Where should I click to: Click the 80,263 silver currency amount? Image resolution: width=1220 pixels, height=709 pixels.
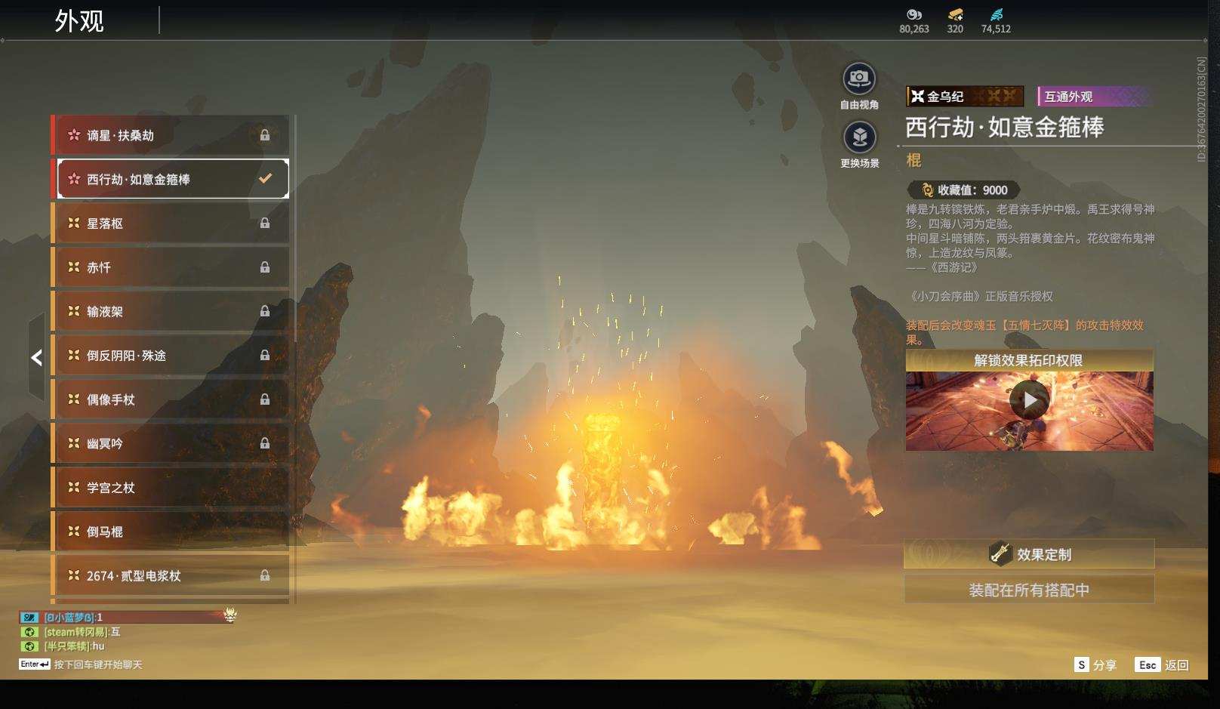(x=914, y=29)
